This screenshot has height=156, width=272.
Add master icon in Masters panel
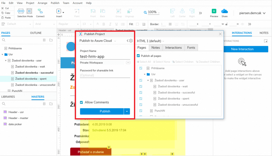point(44,104)
